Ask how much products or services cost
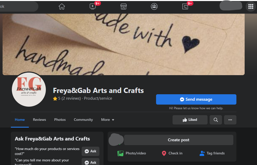The height and width of the screenshot is (165, 257). tap(90, 151)
